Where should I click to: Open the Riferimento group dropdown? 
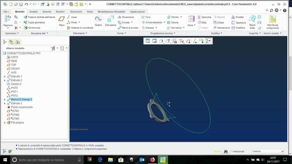coord(80,33)
